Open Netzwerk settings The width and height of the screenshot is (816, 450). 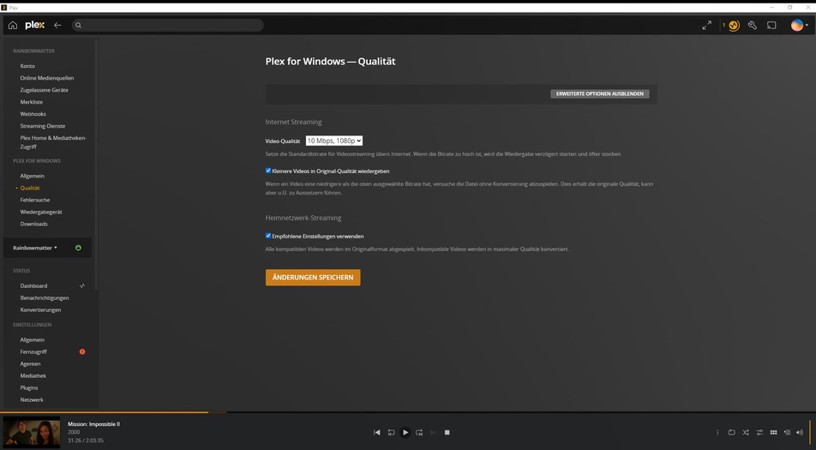32,399
